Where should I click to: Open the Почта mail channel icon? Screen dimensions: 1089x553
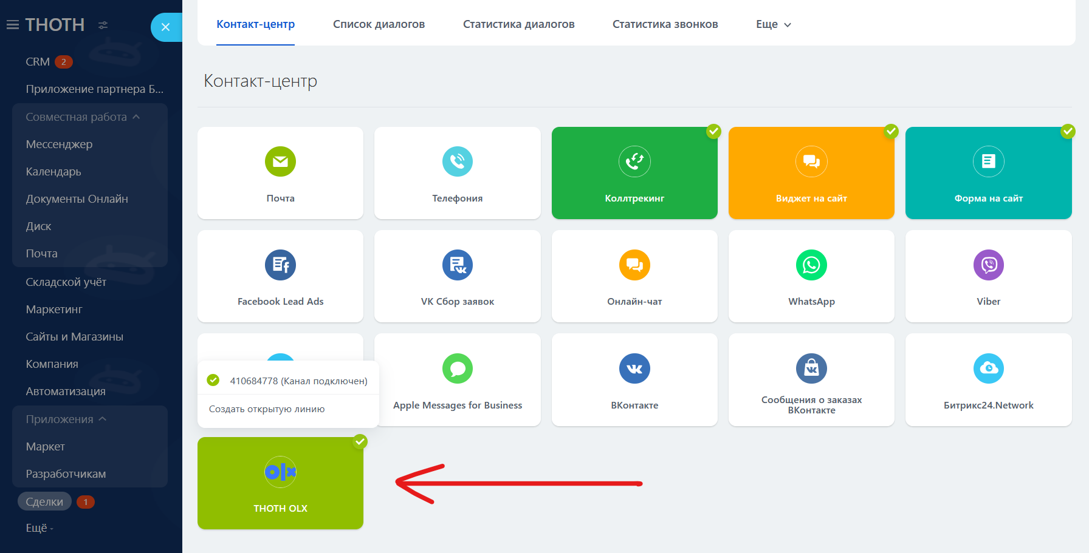(280, 161)
